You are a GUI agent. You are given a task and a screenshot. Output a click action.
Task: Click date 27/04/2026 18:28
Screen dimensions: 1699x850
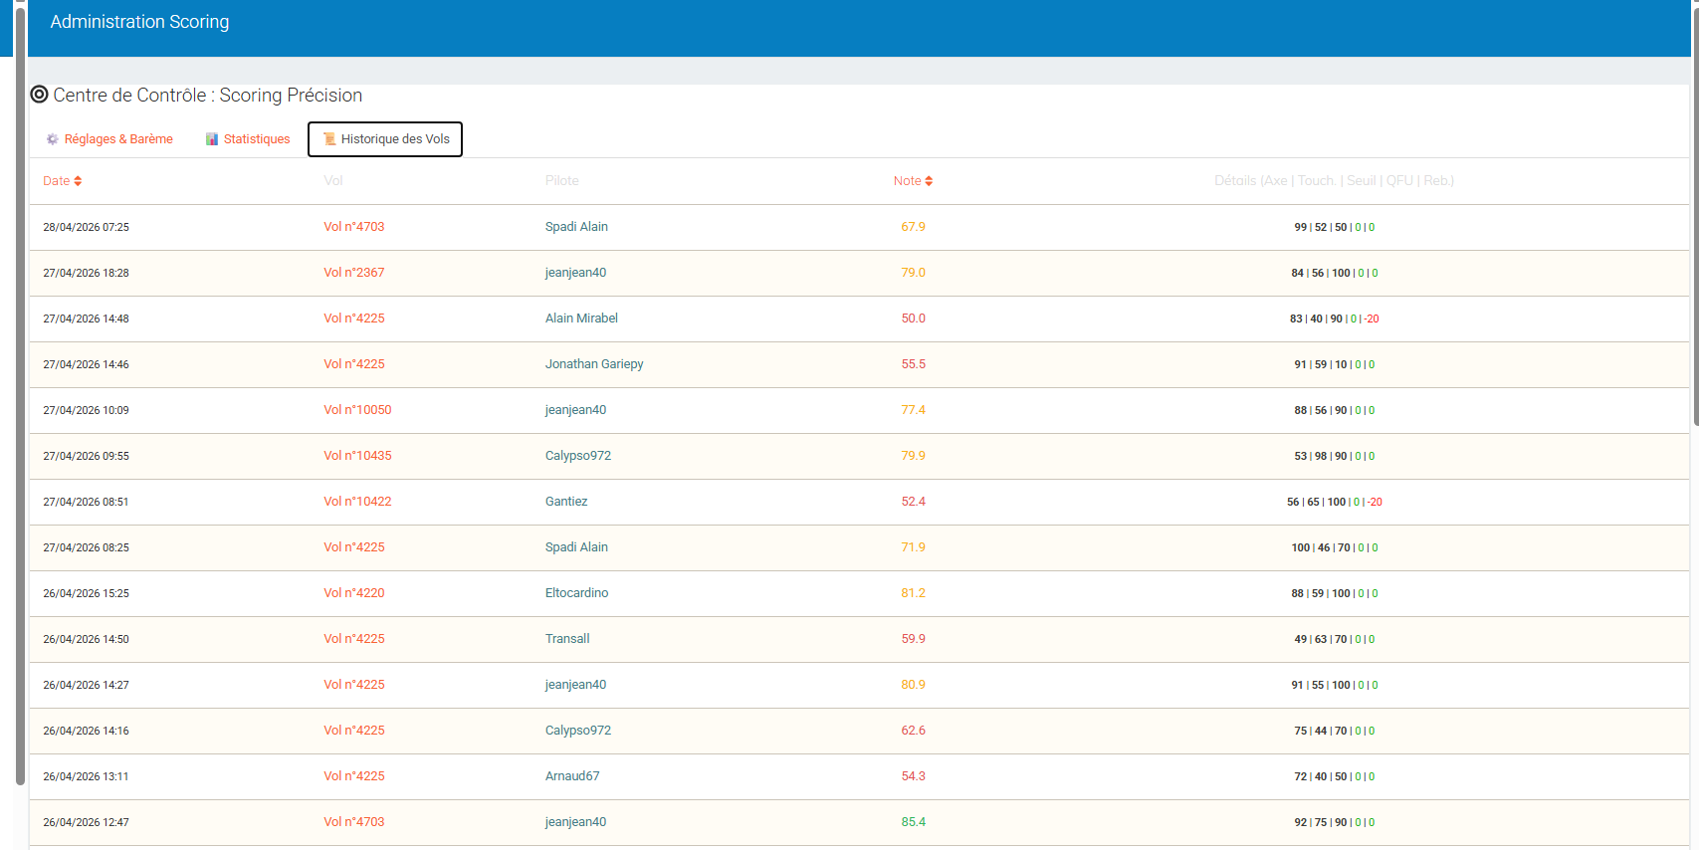[86, 273]
